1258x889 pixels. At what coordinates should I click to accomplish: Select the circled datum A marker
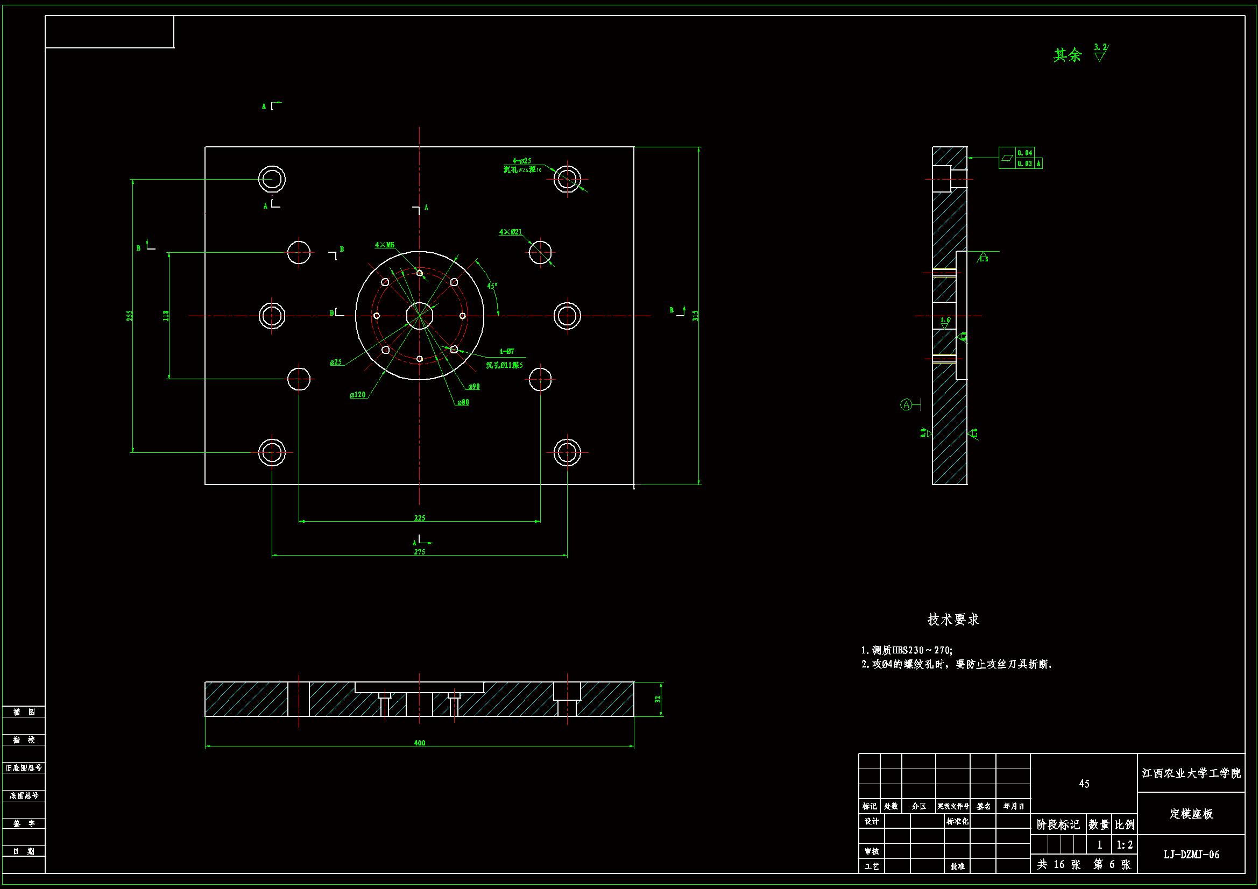pyautogui.click(x=906, y=405)
